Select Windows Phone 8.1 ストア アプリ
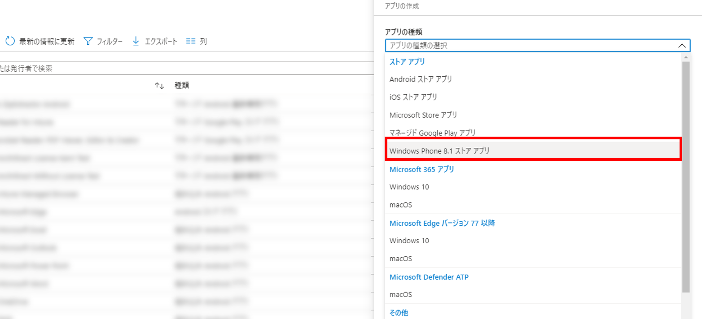Image resolution: width=702 pixels, height=319 pixels. pyautogui.click(x=439, y=151)
